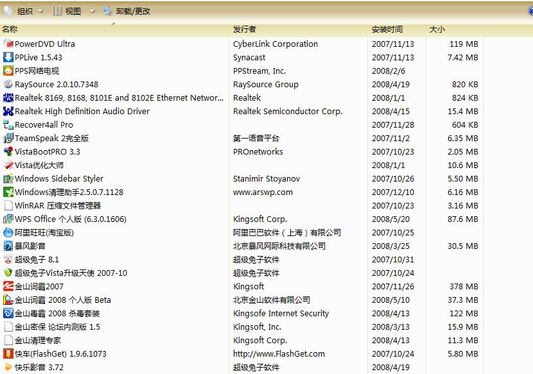Click the 金山词霸2007 icon
Viewport: 533px width, 374px height.
click(x=8, y=286)
